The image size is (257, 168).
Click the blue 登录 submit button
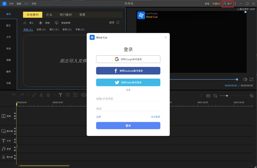point(128,126)
